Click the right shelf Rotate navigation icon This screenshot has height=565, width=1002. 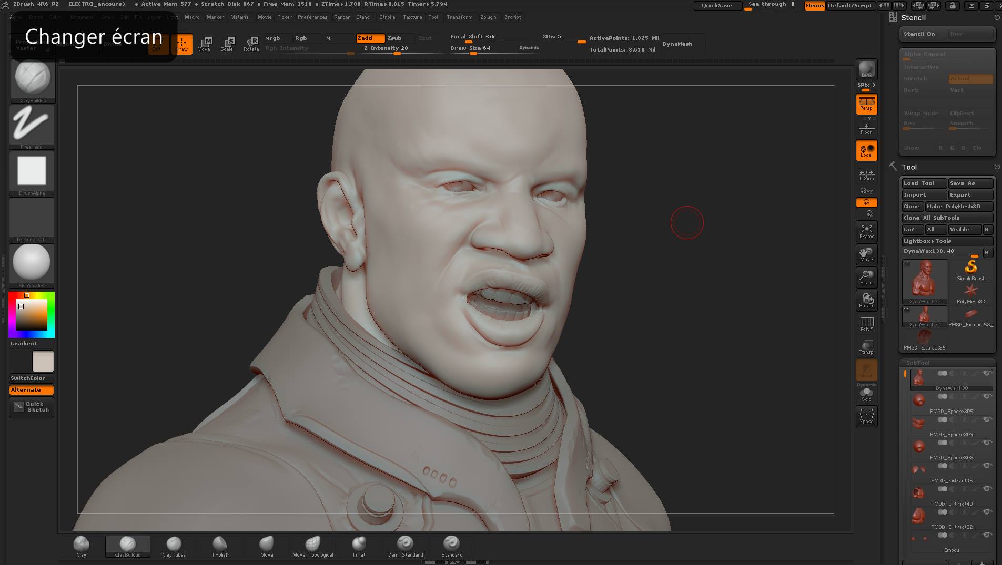866,301
